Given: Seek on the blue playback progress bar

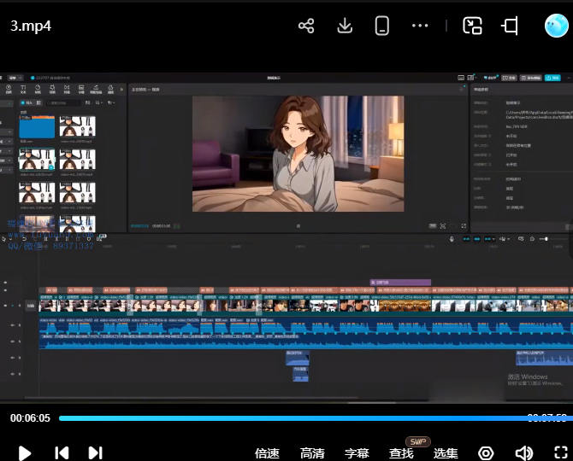Looking at the screenshot, I should coord(316,418).
